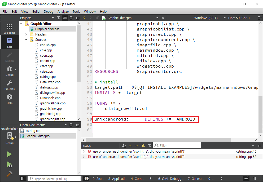Open issue location cstring.cpp:45

[246, 151]
